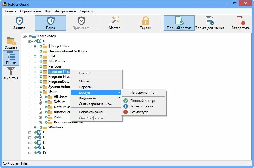Click the Компьютер monitor icon in tree
Viewport: 254px width, 168px height.
tap(34, 36)
